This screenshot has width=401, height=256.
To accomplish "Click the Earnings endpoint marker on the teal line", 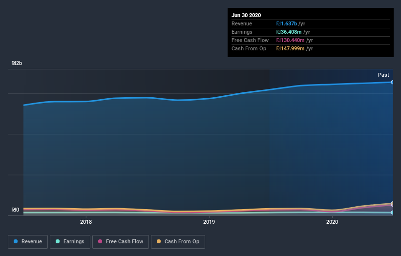I will tap(392, 212).
